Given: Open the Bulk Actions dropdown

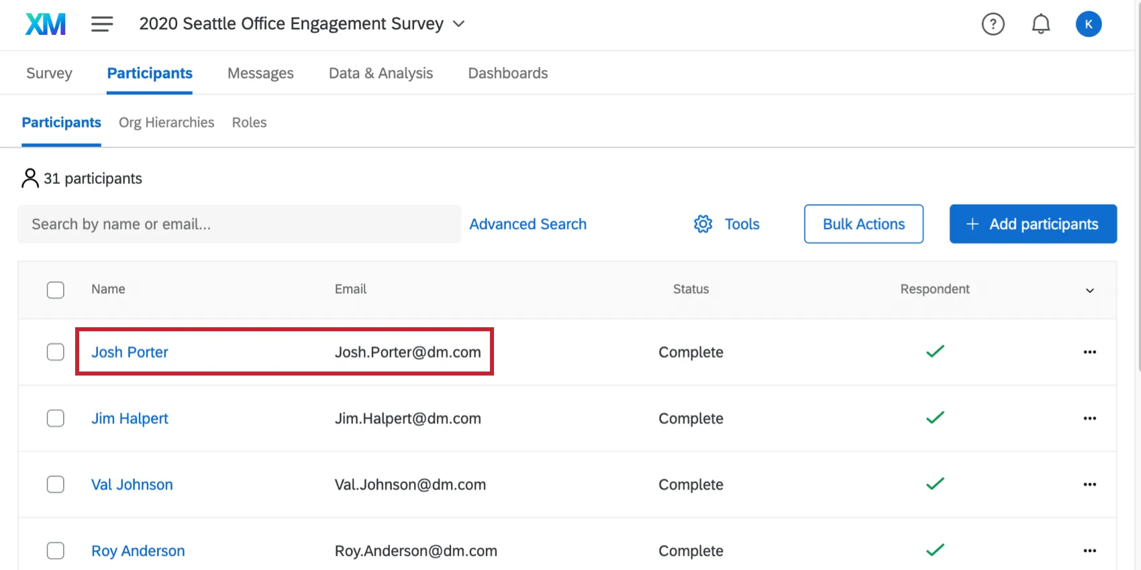Looking at the screenshot, I should coord(863,224).
